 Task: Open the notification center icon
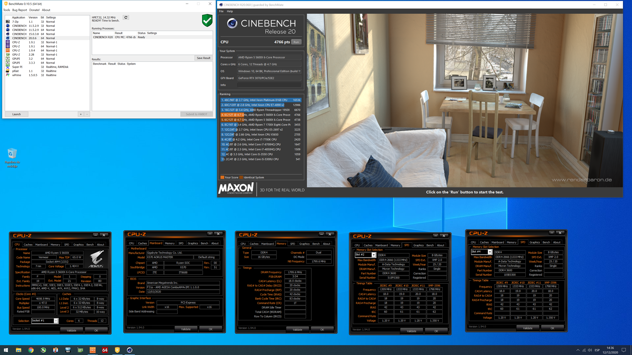coord(624,350)
